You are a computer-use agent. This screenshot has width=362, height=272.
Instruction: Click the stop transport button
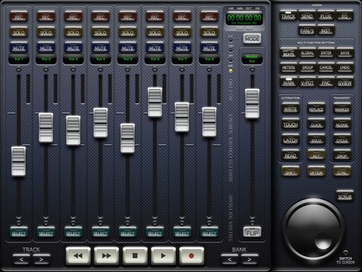pos(135,256)
